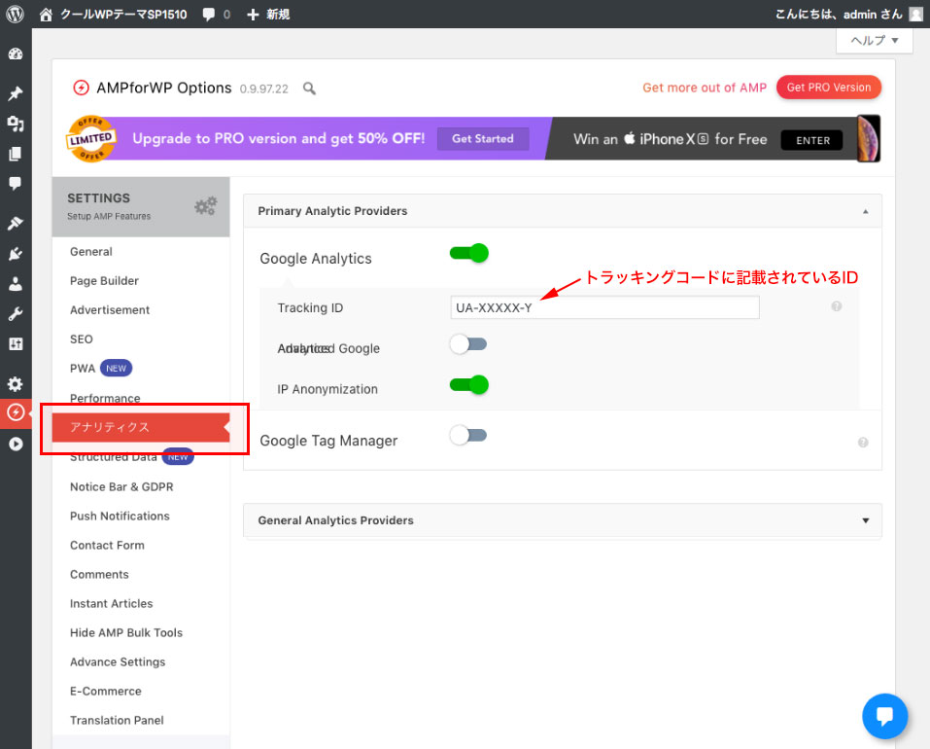
Task: Open Dashboard gauge icon in sidebar
Action: (16, 54)
